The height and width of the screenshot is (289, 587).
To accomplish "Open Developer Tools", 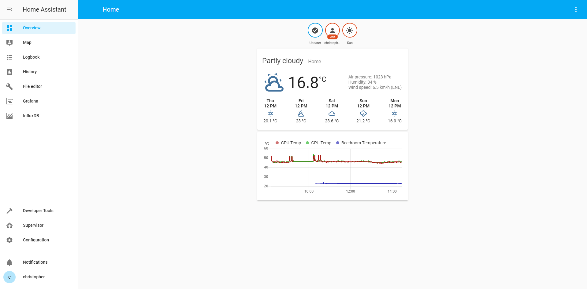I will click(38, 211).
